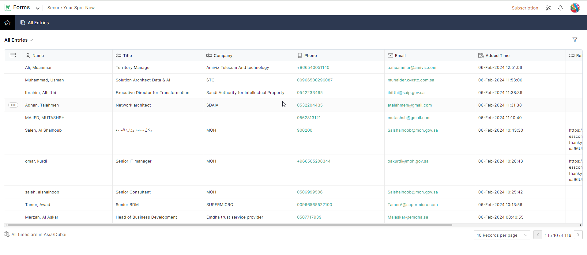Select the name Merzah, Al Askar
Screen dimensions: 587x255
(x=41, y=217)
